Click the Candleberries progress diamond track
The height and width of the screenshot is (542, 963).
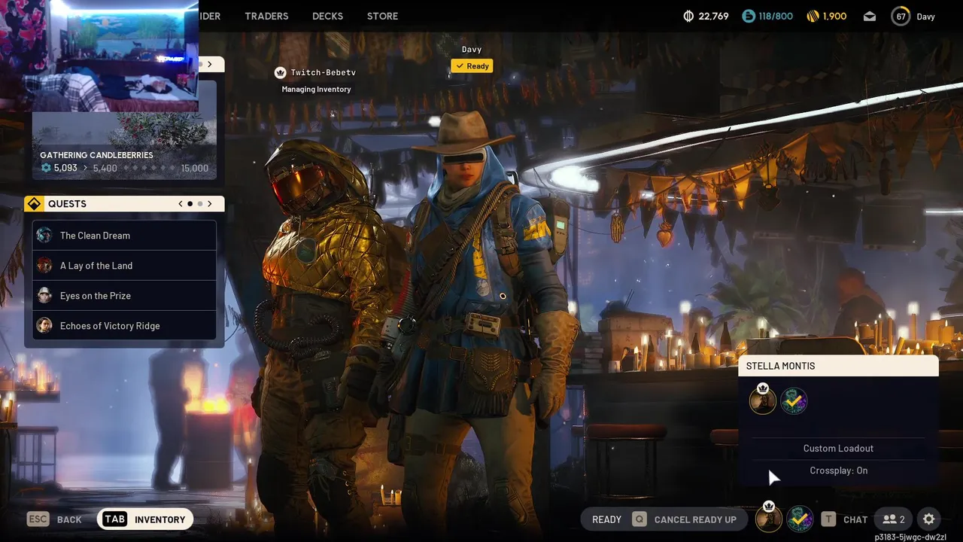pos(150,168)
